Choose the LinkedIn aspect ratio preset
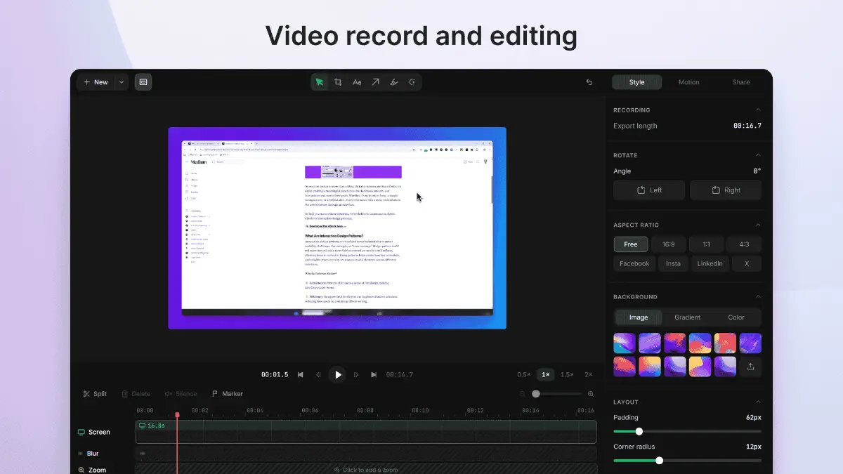 tap(710, 264)
